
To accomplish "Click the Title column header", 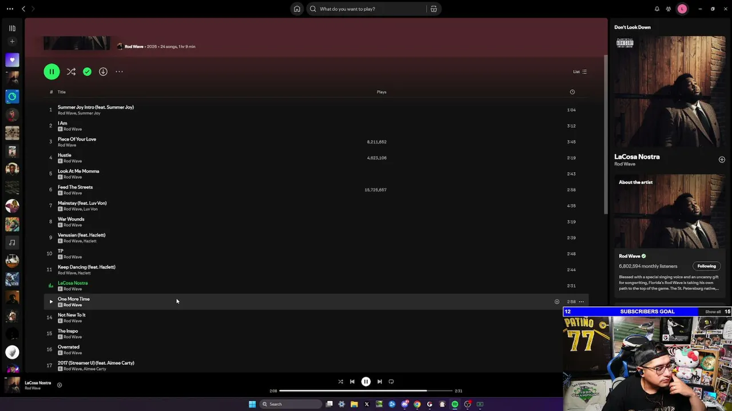I will click(x=61, y=92).
